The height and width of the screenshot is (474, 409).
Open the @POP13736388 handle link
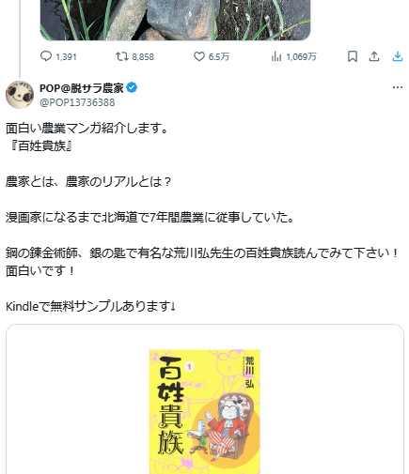click(77, 102)
